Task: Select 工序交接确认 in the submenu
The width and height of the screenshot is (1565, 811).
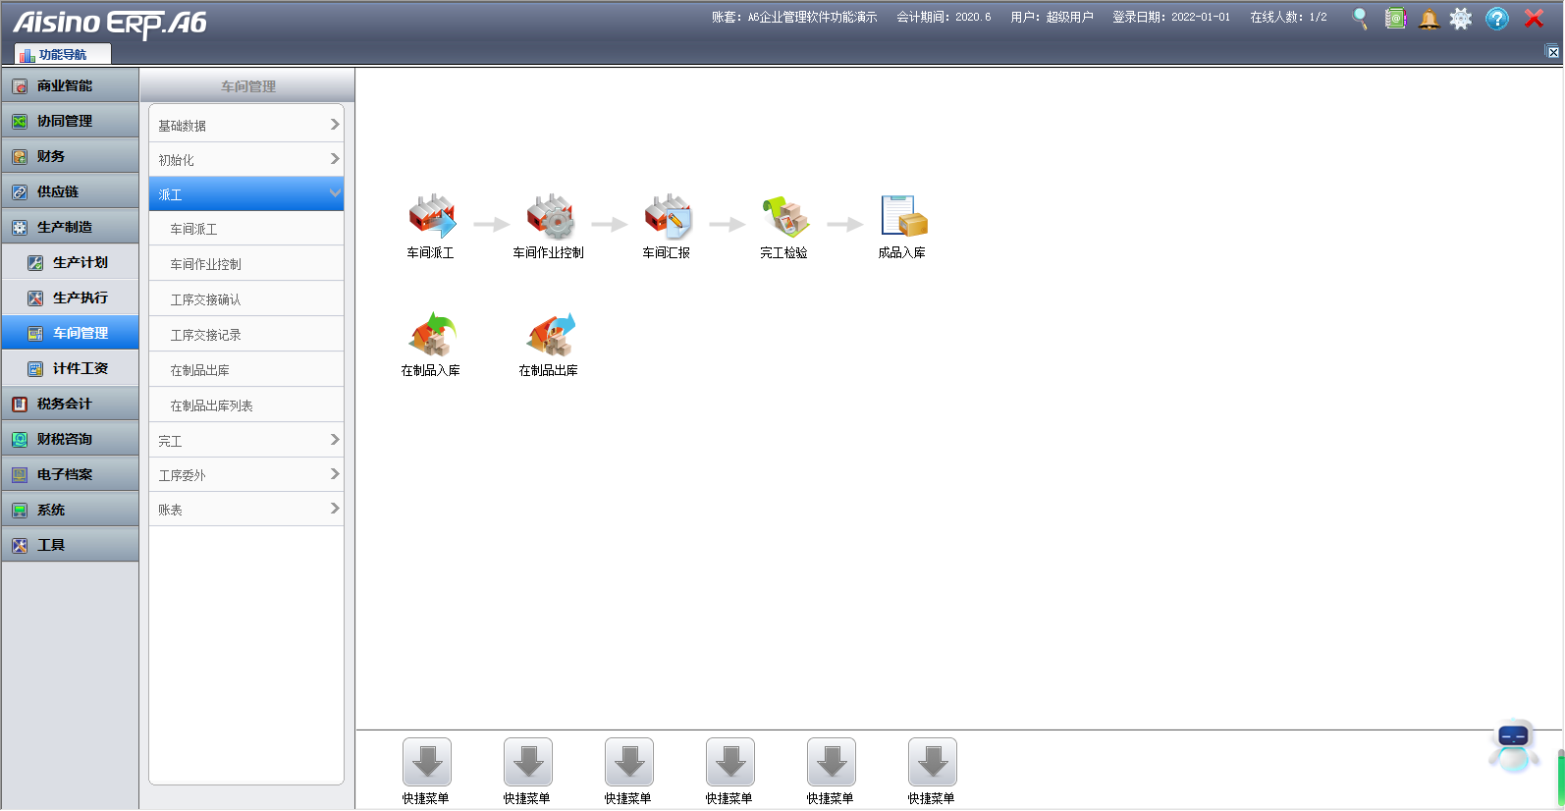Action: [x=206, y=299]
